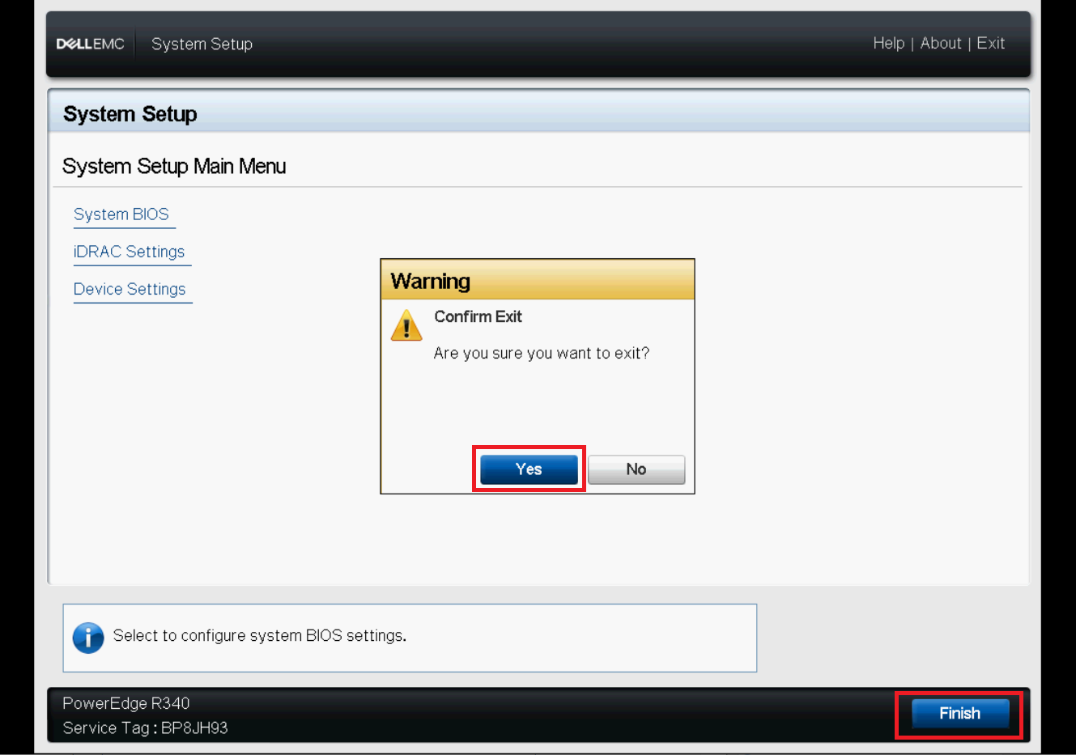Open Help in the top bar
This screenshot has width=1076, height=755.
click(x=888, y=44)
